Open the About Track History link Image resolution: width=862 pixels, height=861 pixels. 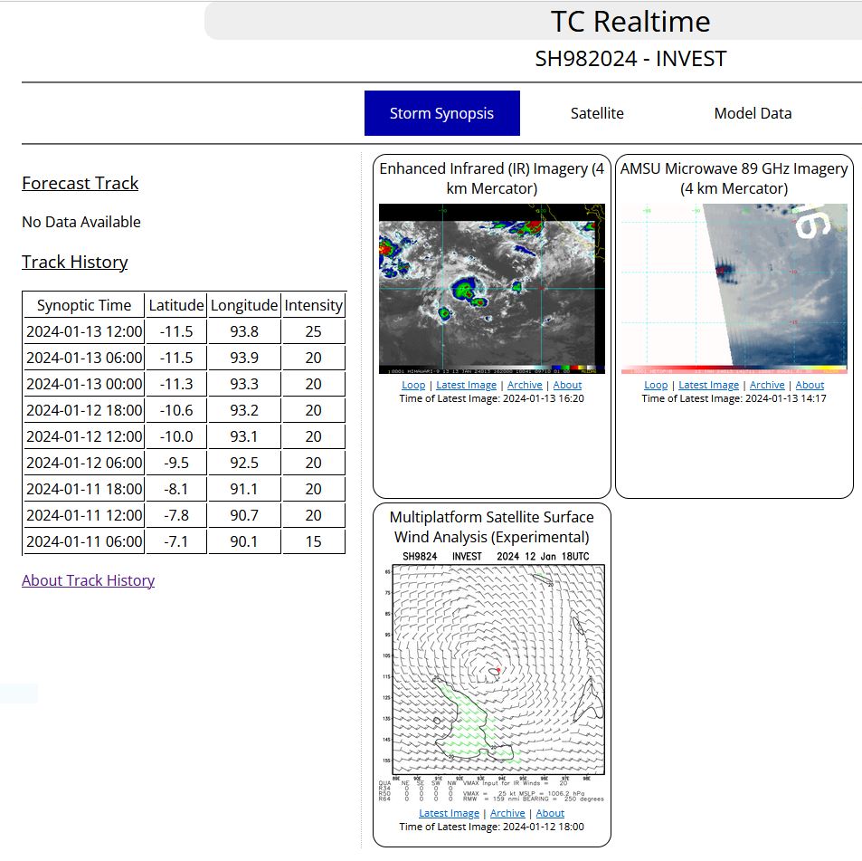(88, 580)
